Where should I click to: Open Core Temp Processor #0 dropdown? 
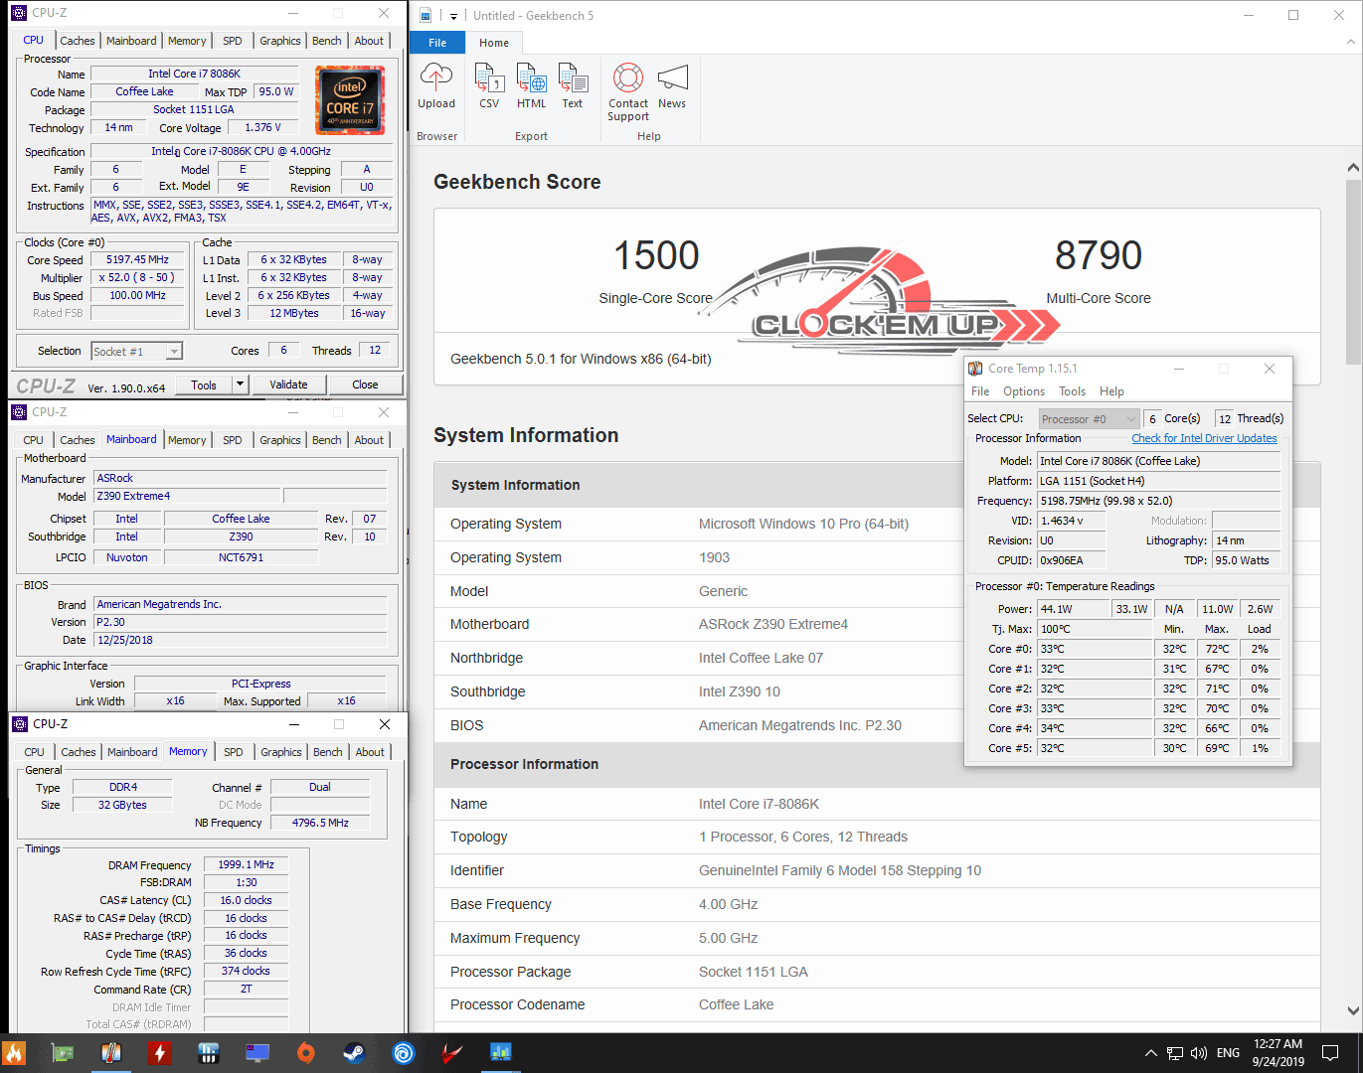(1089, 419)
